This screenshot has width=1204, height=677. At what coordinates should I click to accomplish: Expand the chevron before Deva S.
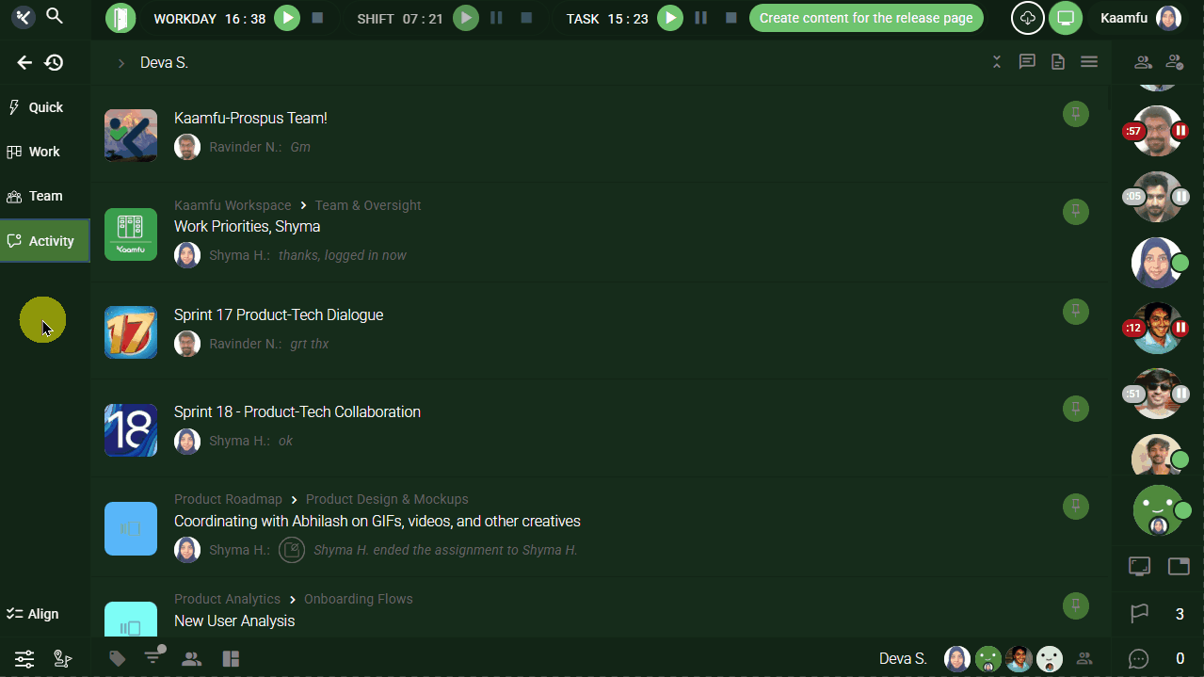[120, 63]
